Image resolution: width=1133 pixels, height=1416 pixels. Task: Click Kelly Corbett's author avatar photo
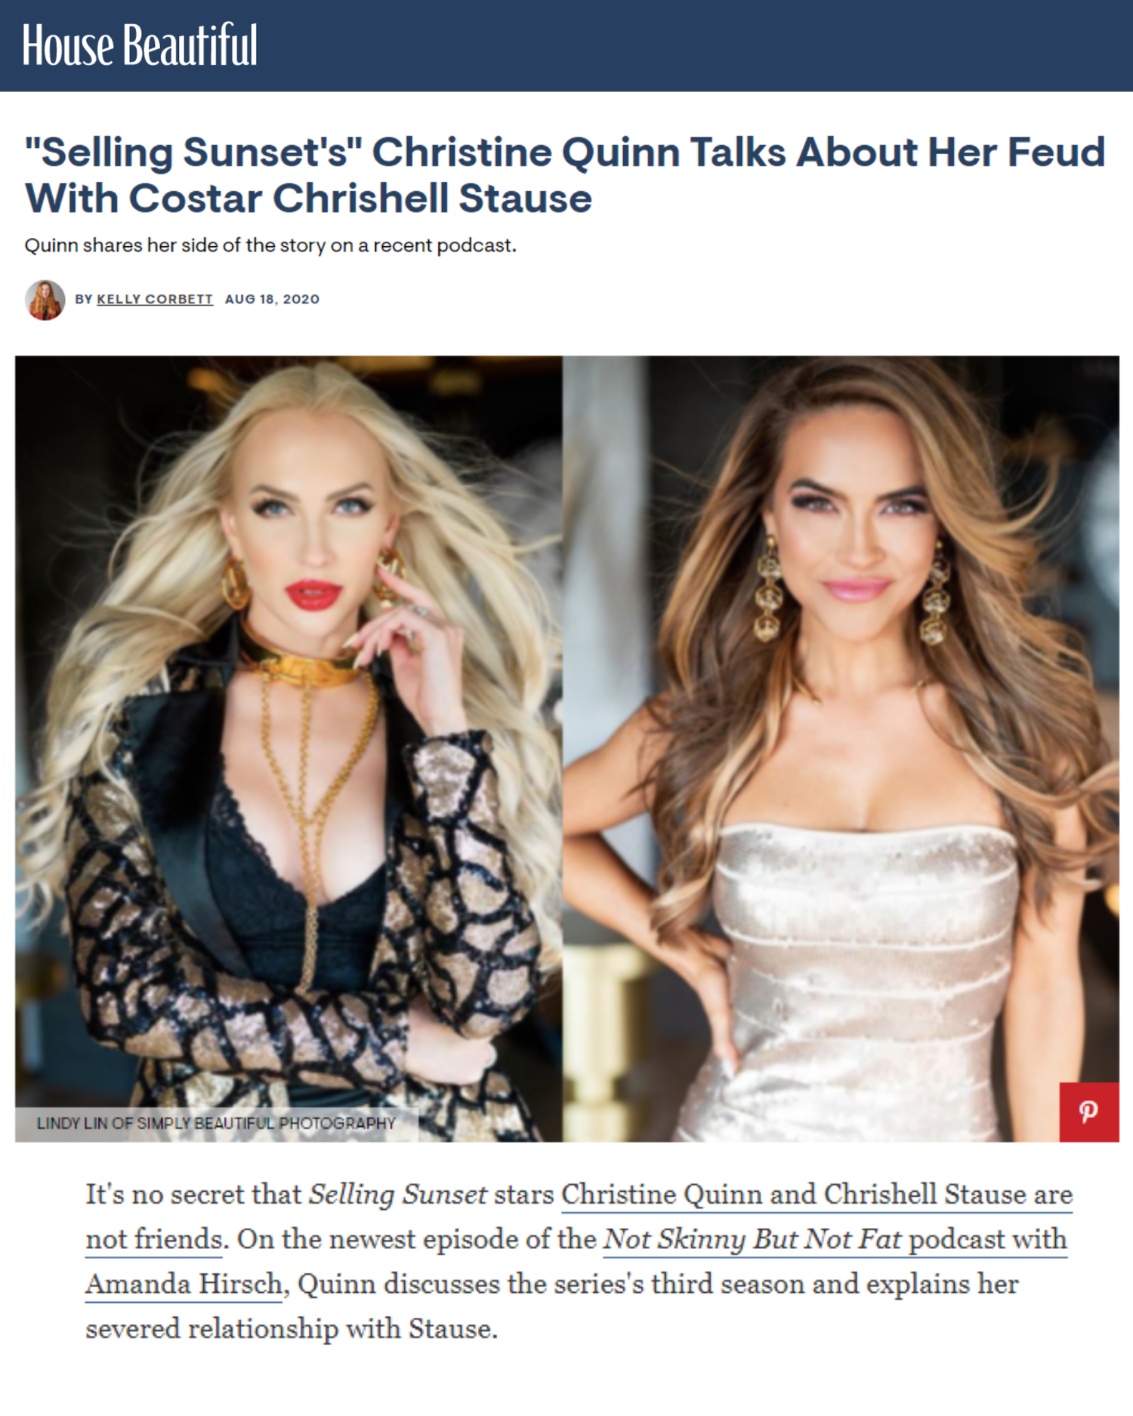point(45,300)
